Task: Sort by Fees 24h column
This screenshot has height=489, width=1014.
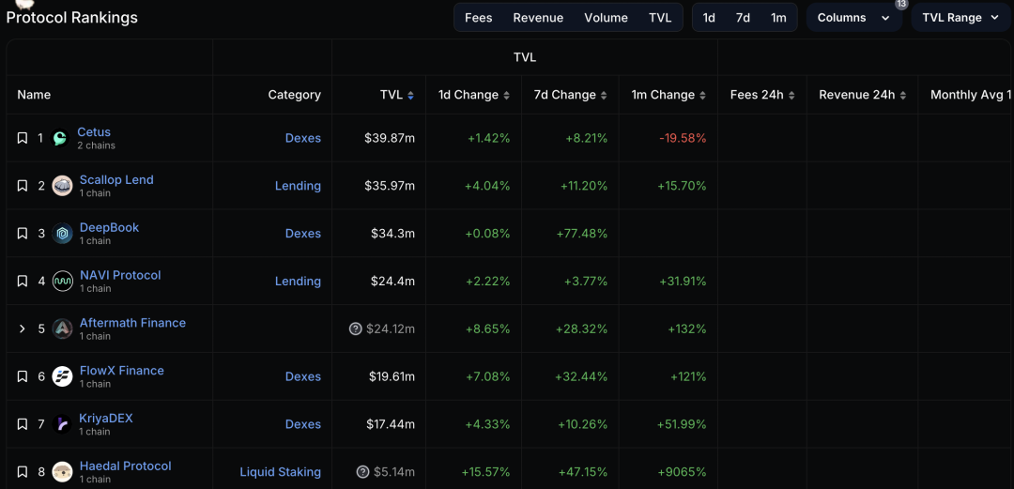Action: point(791,95)
